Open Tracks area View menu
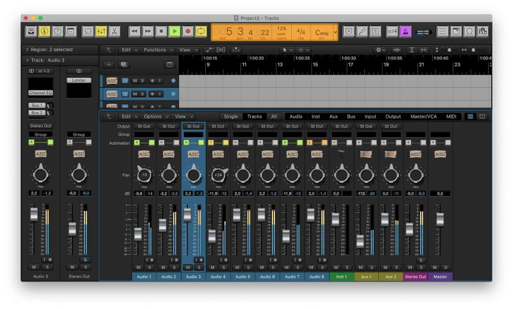513x309 pixels. point(188,50)
